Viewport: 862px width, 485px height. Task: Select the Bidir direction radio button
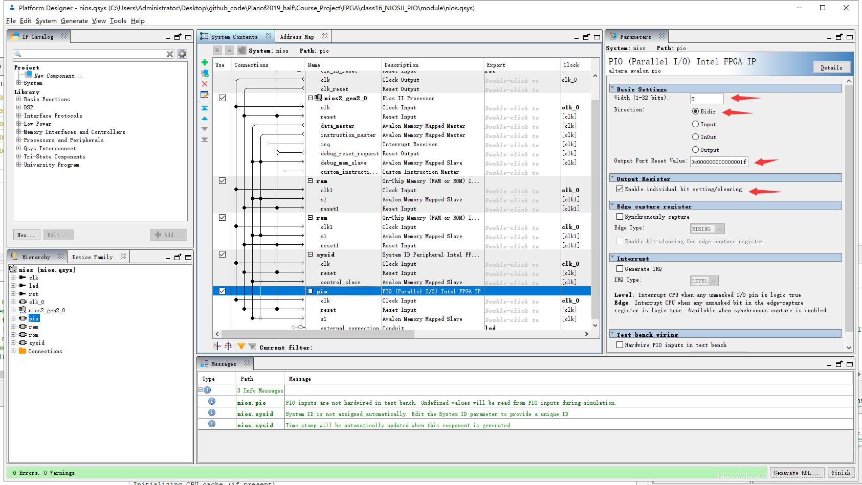click(x=695, y=111)
